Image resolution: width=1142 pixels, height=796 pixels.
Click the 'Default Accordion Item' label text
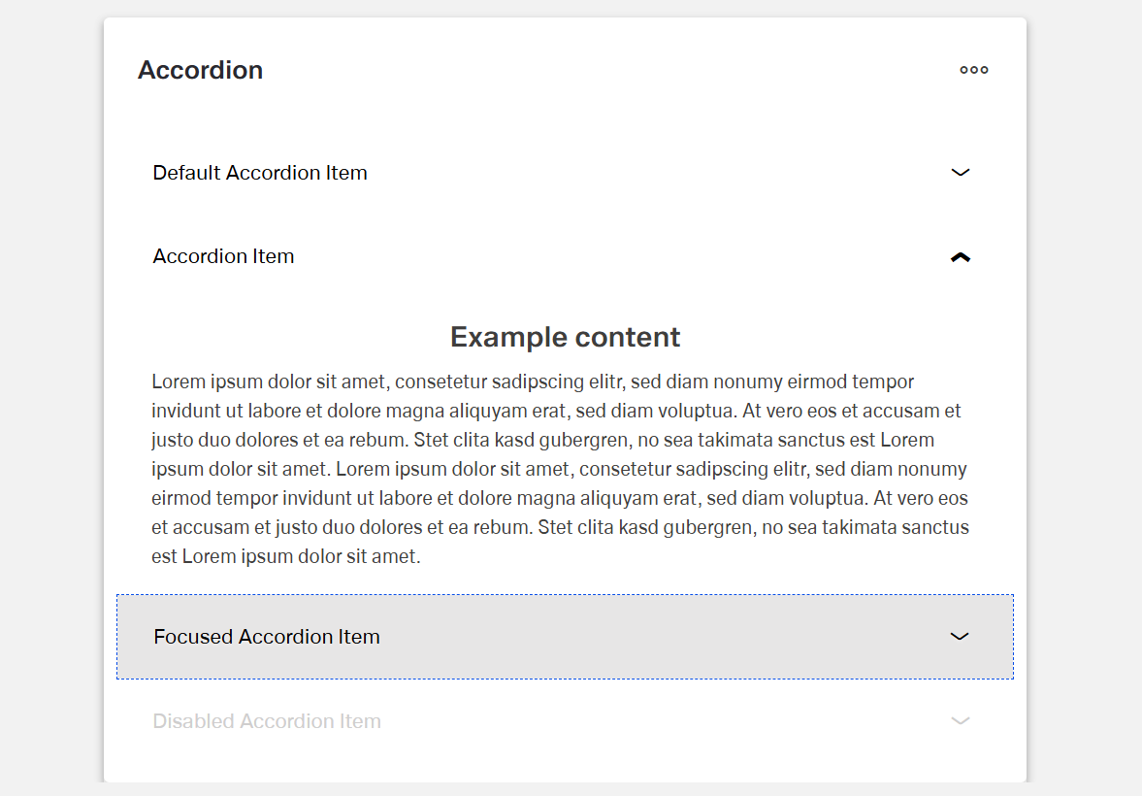click(260, 173)
